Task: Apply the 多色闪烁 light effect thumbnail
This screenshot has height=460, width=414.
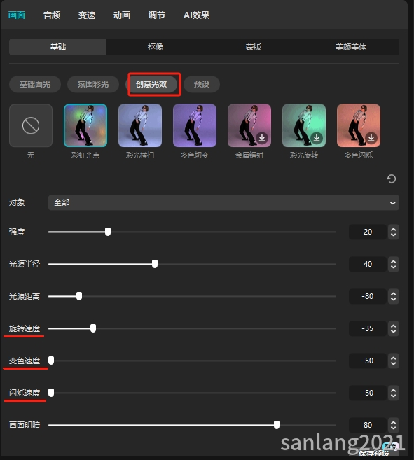Action: [359, 125]
